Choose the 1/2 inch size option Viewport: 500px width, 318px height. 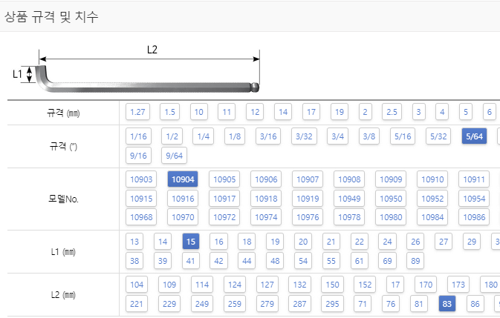172,136
